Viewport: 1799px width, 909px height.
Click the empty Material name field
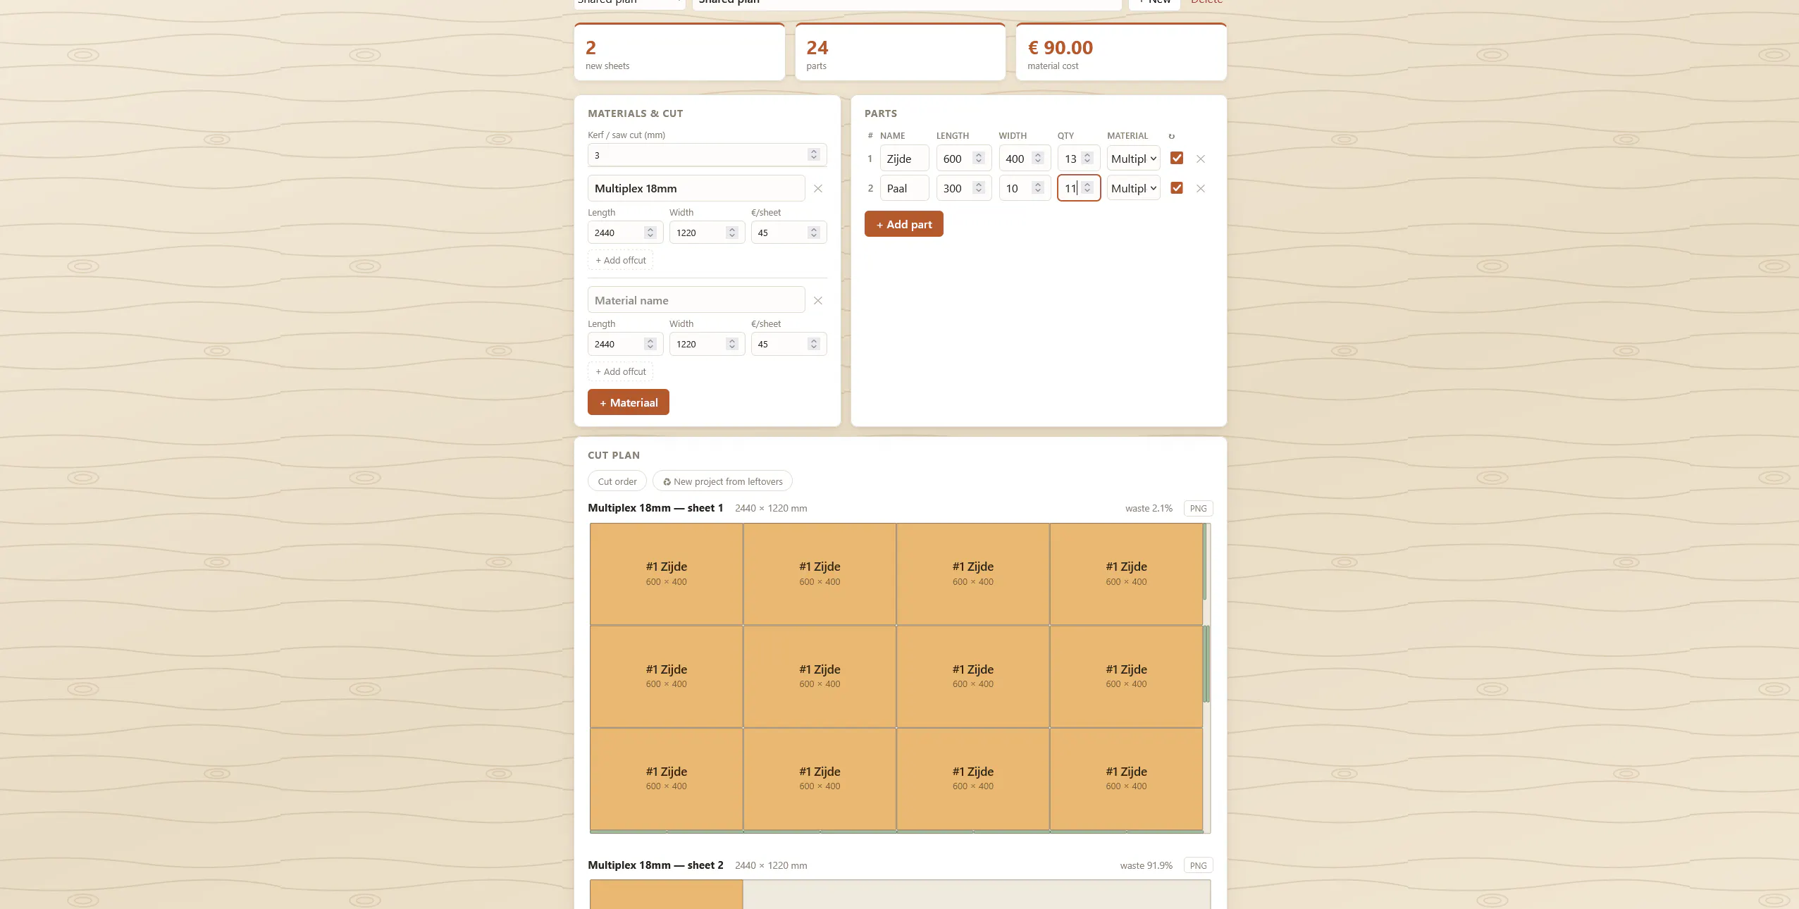tap(696, 300)
